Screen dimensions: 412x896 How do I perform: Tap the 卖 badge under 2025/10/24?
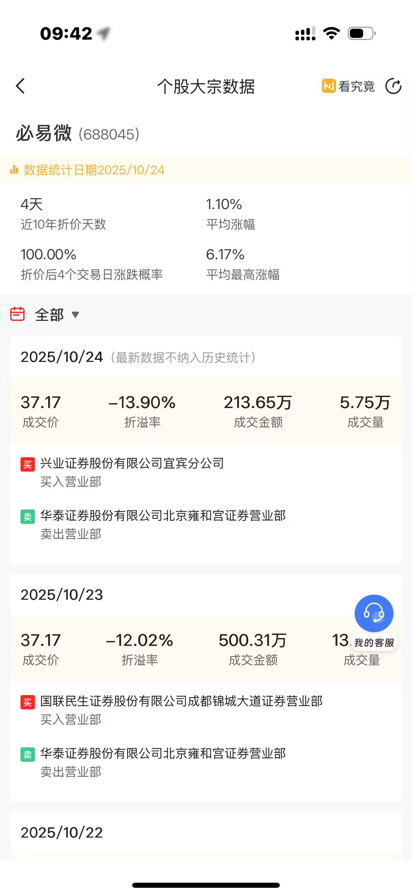(27, 517)
